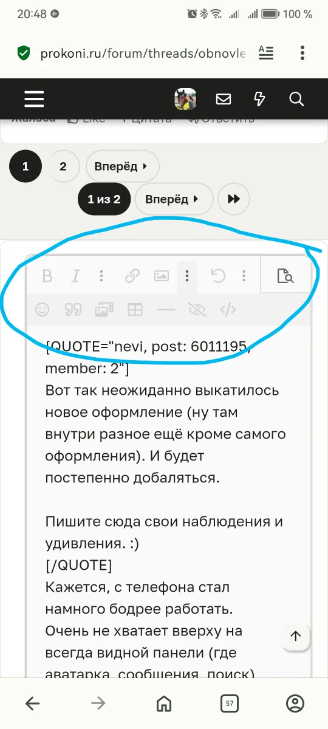
Task: Open forum search with the magnifier icon
Action: pyautogui.click(x=296, y=99)
